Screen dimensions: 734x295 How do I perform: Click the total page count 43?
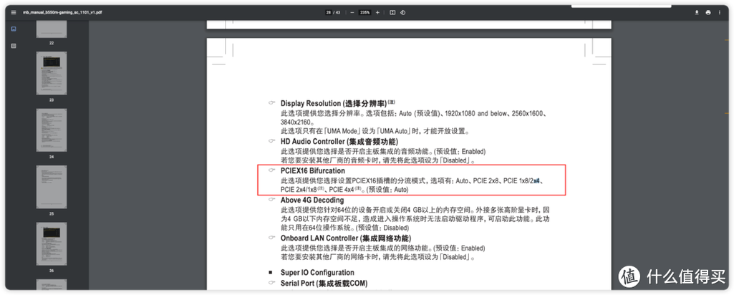(338, 12)
